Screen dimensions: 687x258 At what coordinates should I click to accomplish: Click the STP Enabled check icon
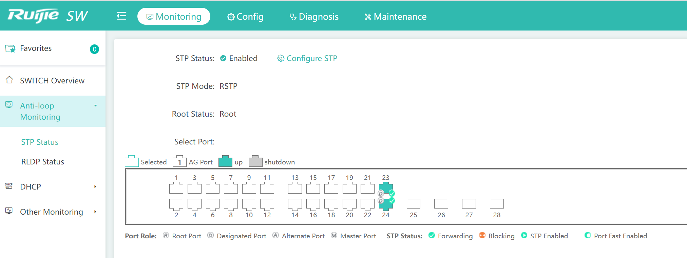(223, 58)
